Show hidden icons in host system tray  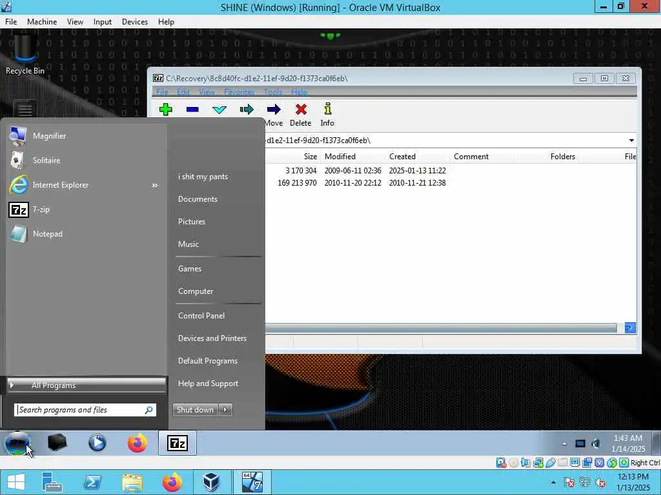[x=553, y=482]
